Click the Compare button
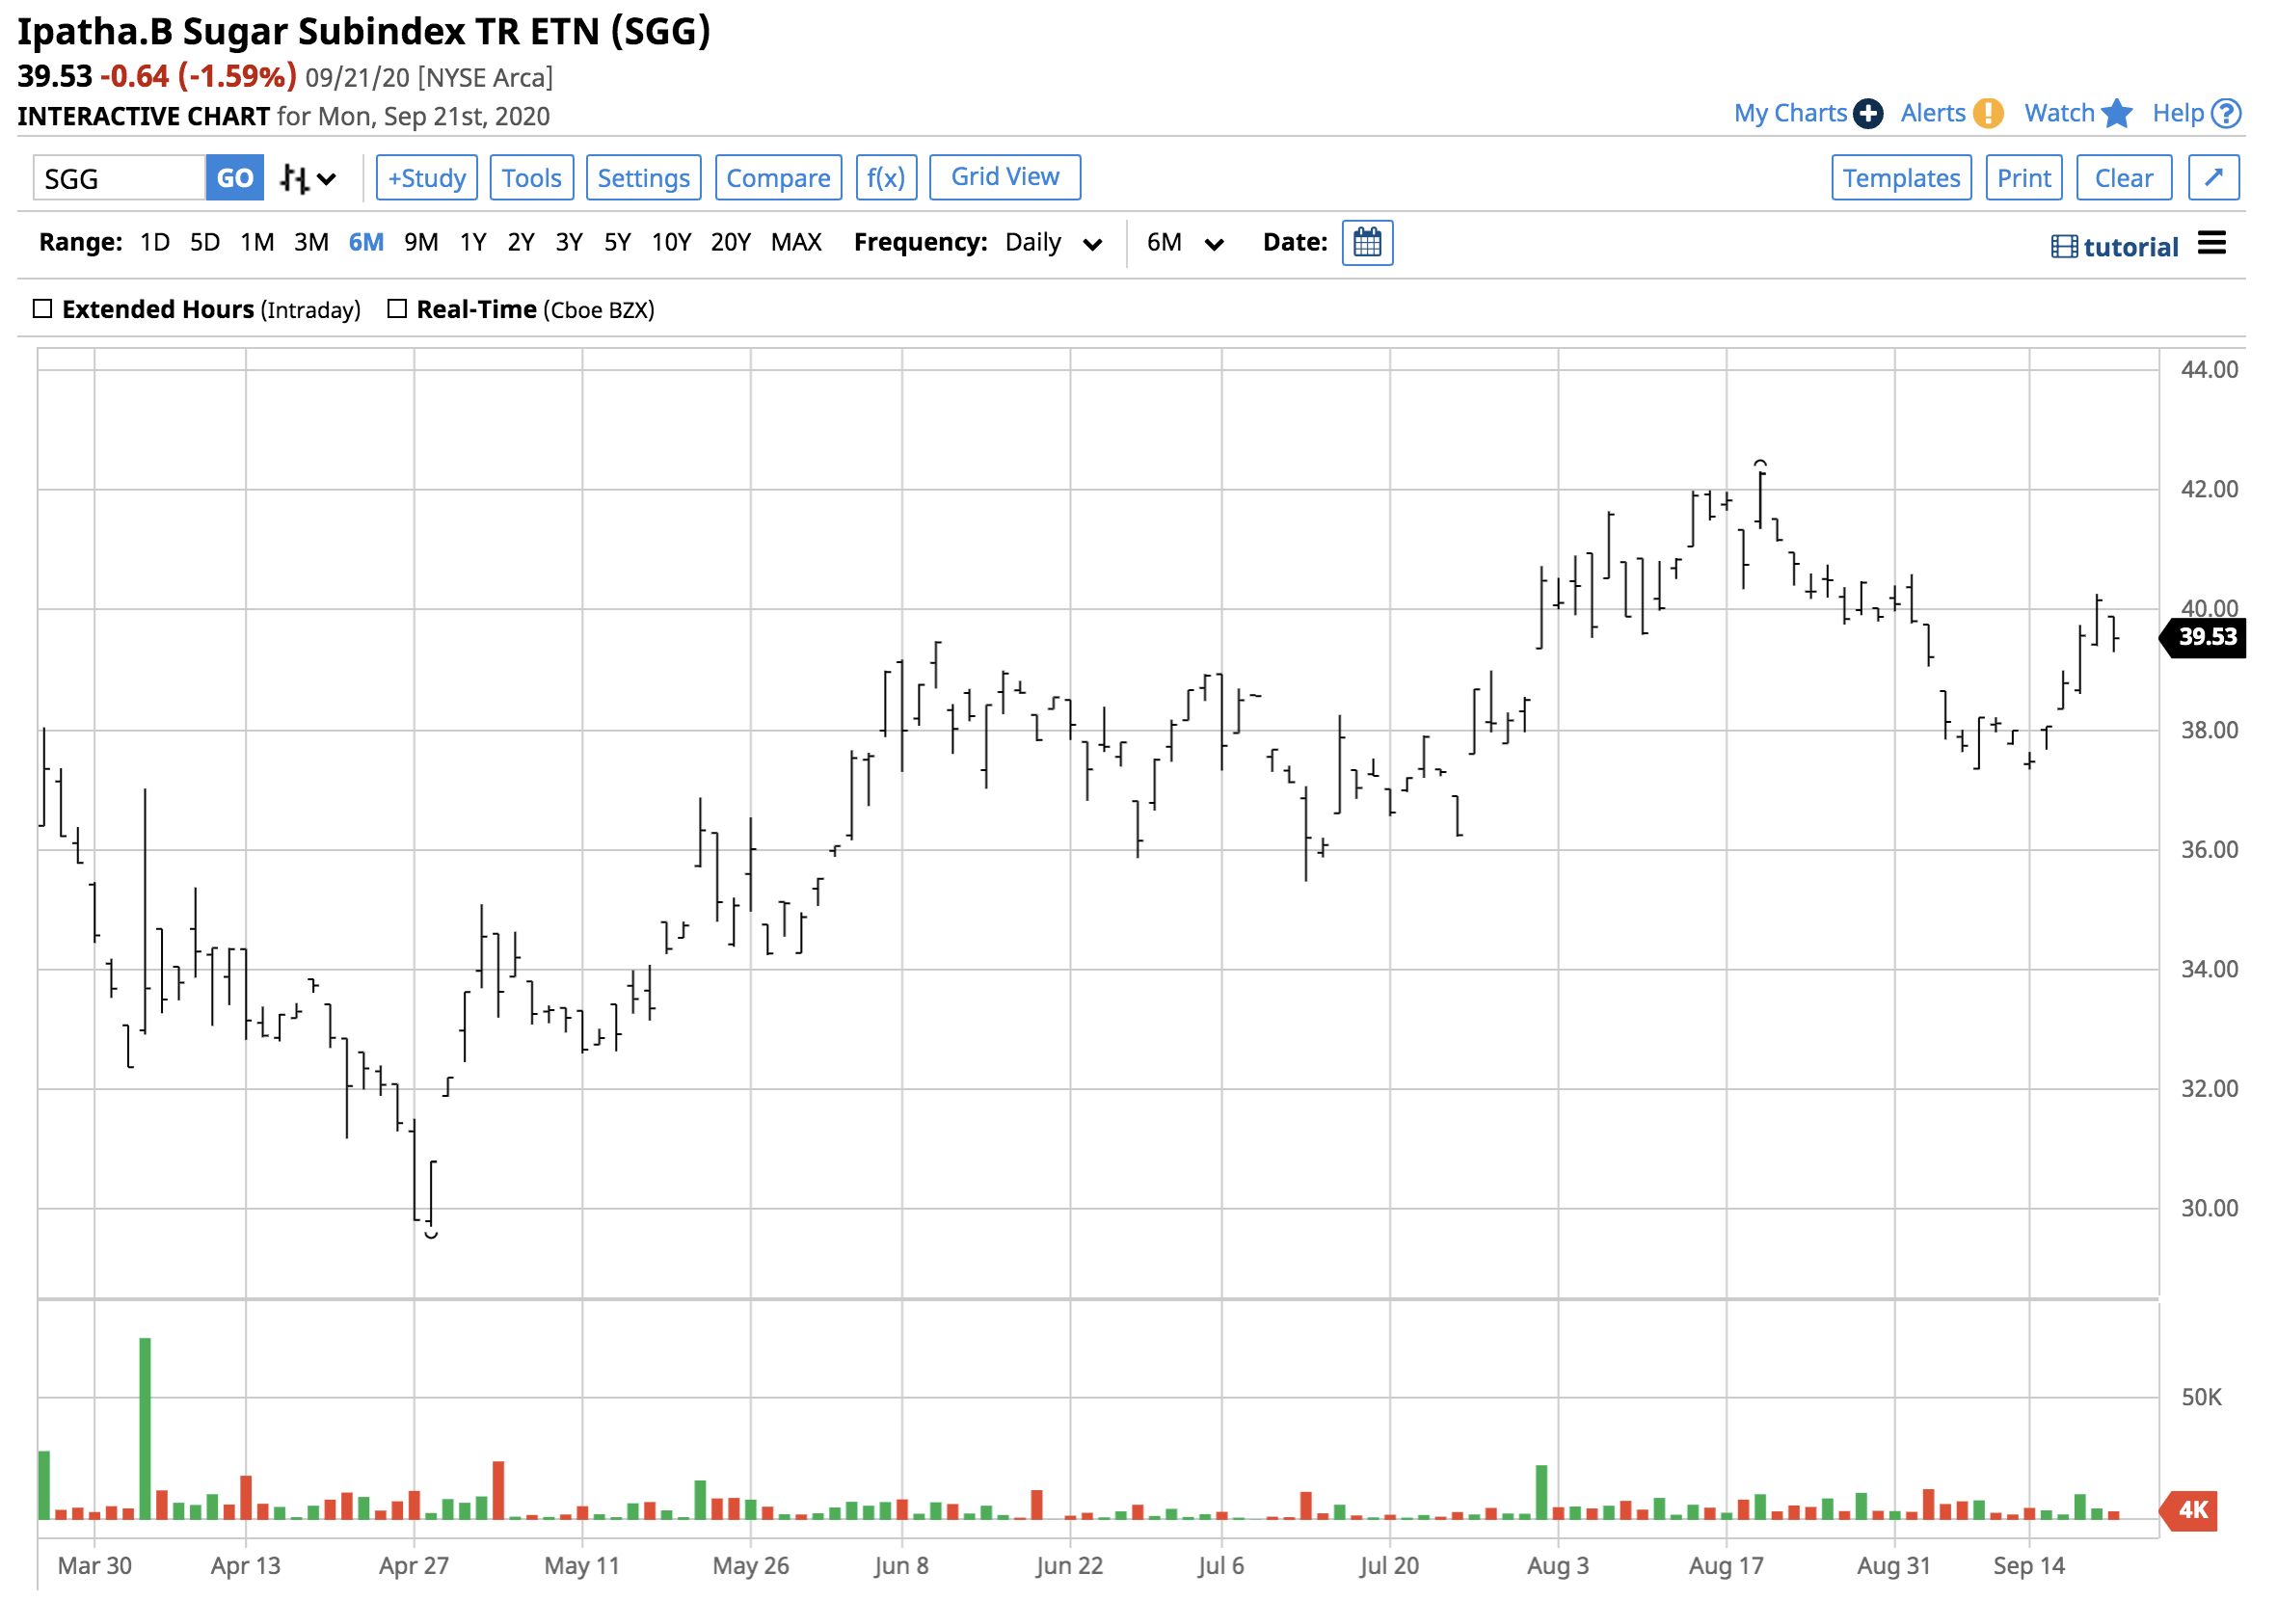This screenshot has width=2277, height=1600. click(778, 178)
